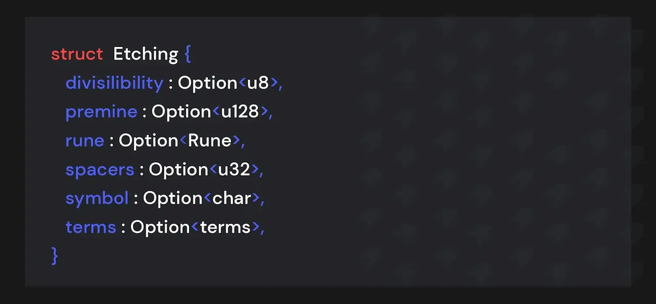This screenshot has width=656, height=304.
Task: Select the u128 type
Action: [x=240, y=112]
